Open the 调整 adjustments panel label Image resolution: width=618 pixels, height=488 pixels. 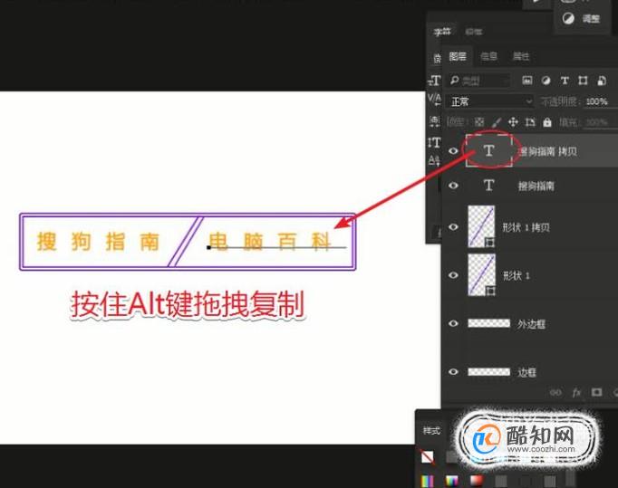[591, 18]
